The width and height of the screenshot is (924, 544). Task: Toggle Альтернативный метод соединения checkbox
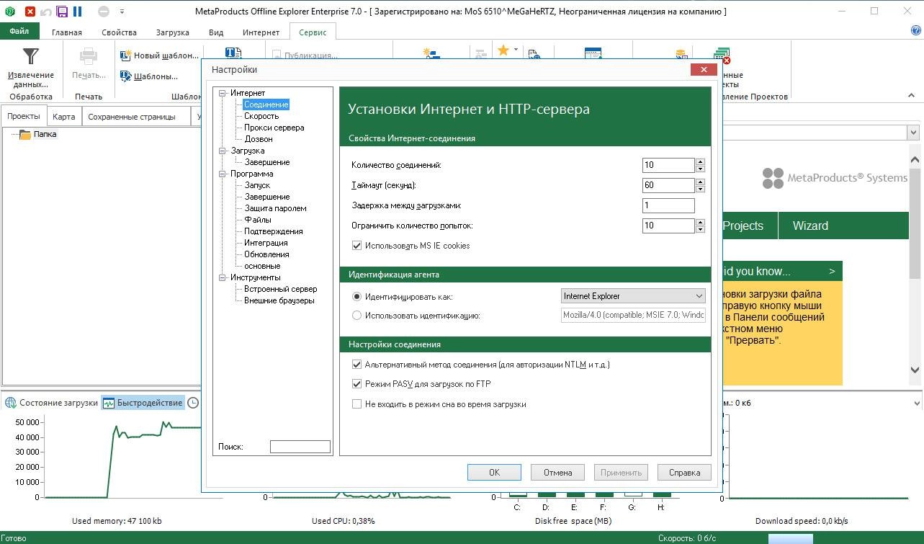[356, 365]
